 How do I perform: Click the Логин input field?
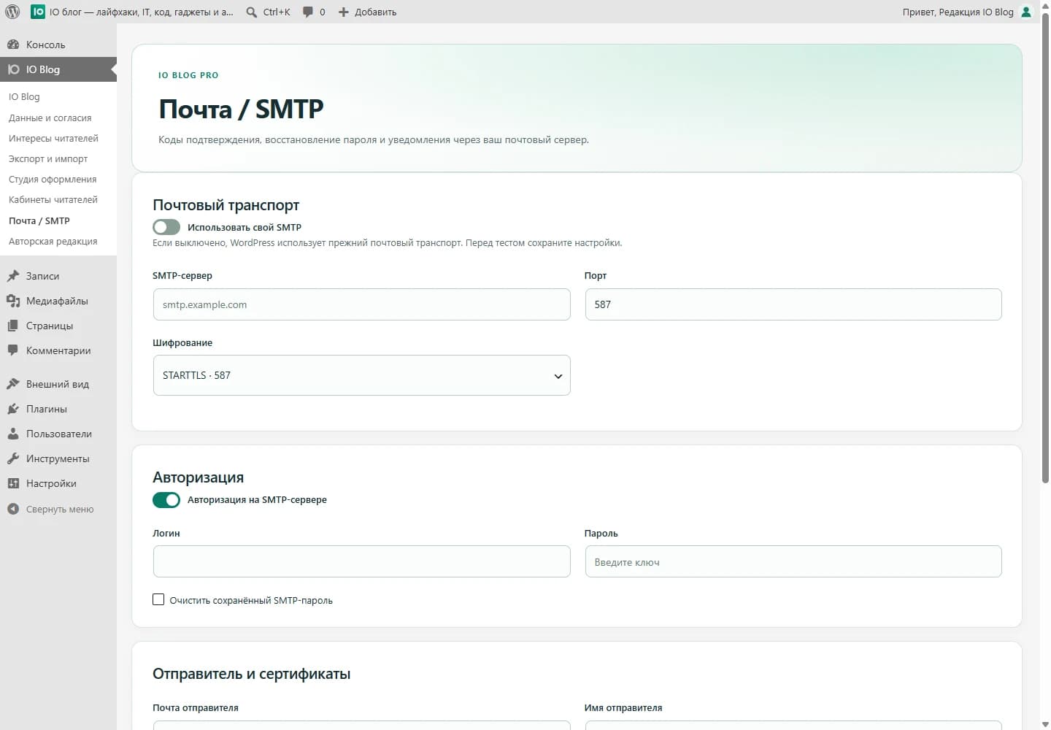pos(362,561)
